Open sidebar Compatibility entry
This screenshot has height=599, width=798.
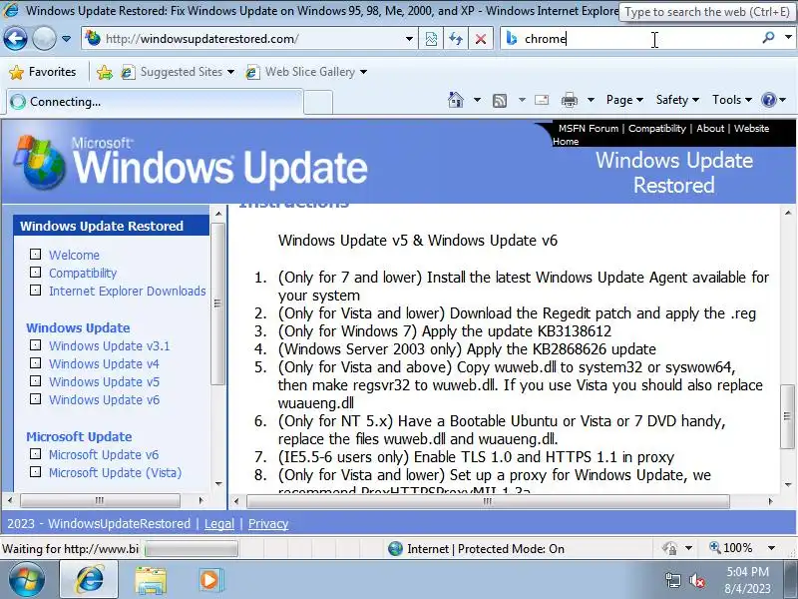(x=83, y=273)
